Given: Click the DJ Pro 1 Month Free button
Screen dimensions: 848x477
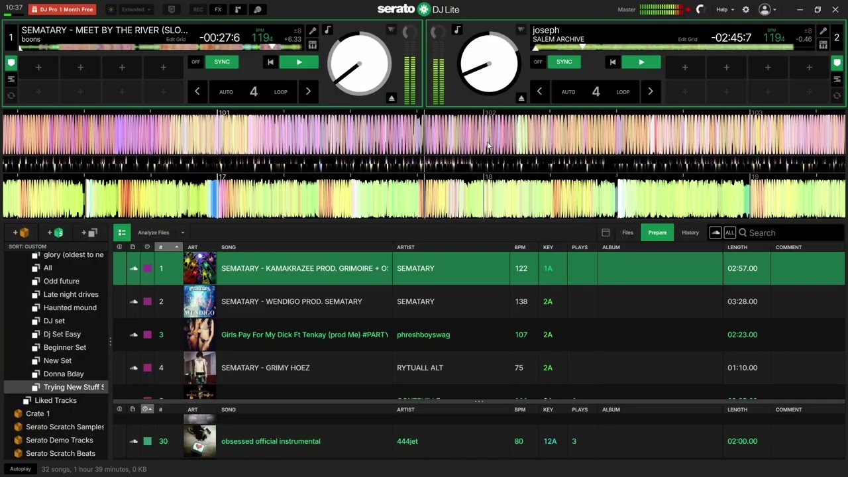Looking at the screenshot, I should tap(63, 10).
